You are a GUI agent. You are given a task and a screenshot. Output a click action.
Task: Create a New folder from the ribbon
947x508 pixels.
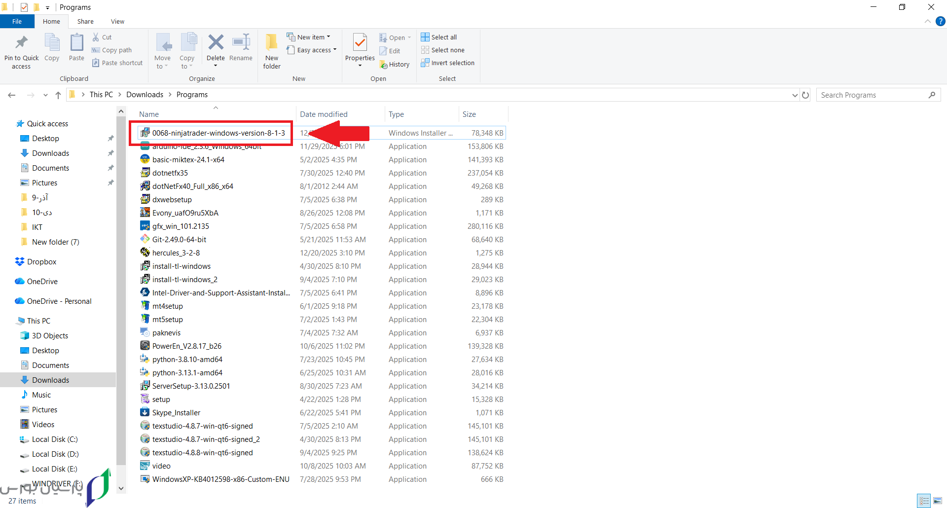coord(272,51)
